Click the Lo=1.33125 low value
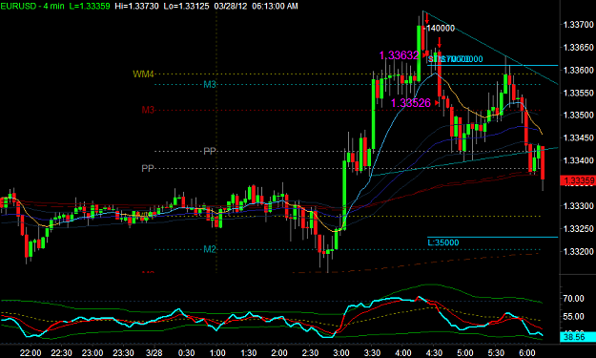Image resolution: width=596 pixels, height=358 pixels. click(186, 6)
